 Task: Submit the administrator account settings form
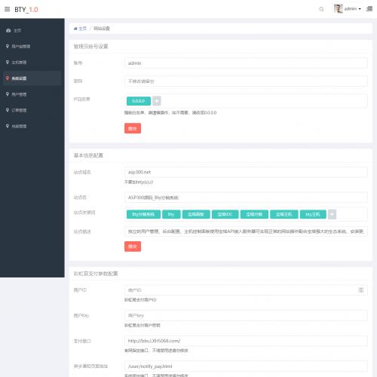pos(133,128)
